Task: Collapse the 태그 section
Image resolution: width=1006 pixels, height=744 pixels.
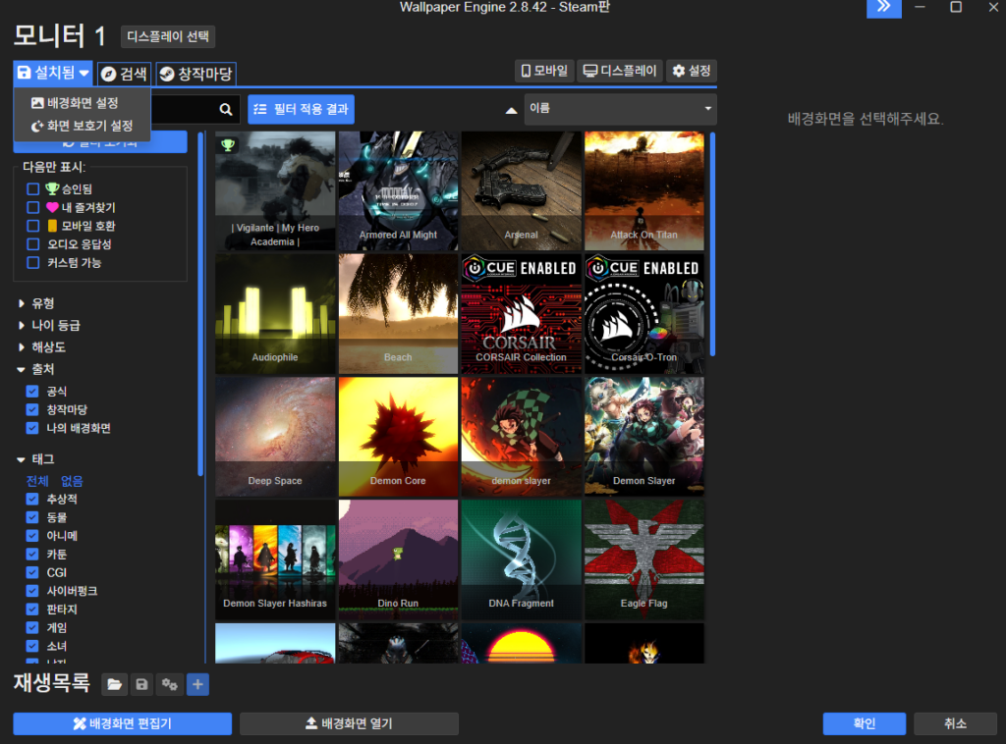Action: tap(36, 459)
